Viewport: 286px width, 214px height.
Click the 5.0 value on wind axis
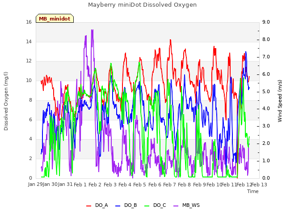[266, 91]
